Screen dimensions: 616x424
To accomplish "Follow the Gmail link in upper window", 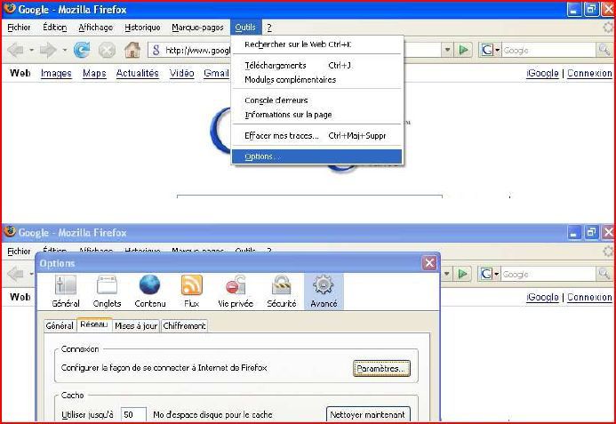I will [x=216, y=73].
